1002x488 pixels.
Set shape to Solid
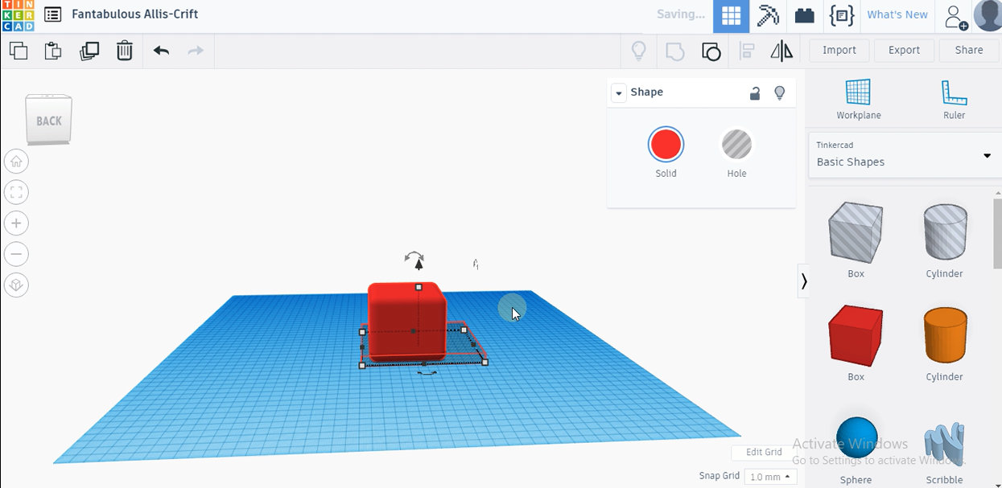pyautogui.click(x=666, y=145)
